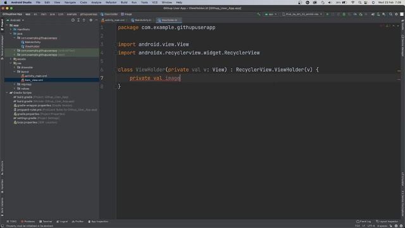Hide the Project panel with minus icon

point(96,20)
